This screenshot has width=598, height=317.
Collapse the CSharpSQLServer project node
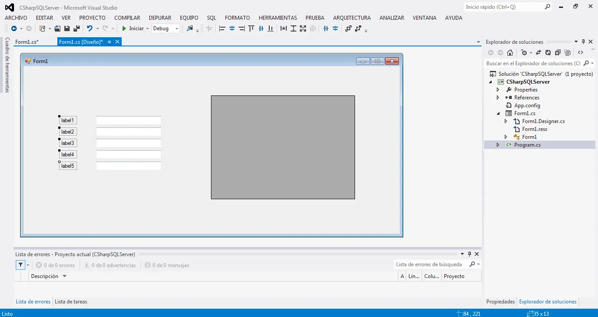(x=490, y=82)
